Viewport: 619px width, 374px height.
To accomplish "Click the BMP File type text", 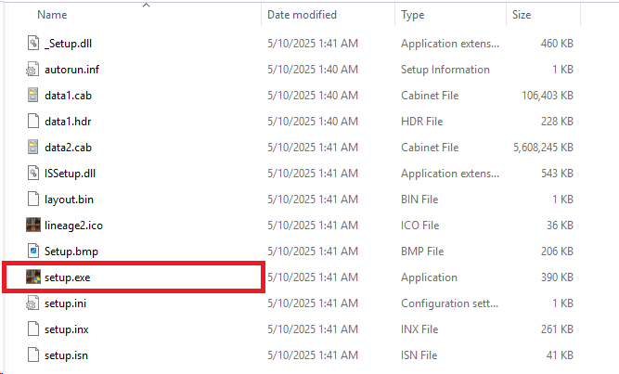I will click(422, 251).
